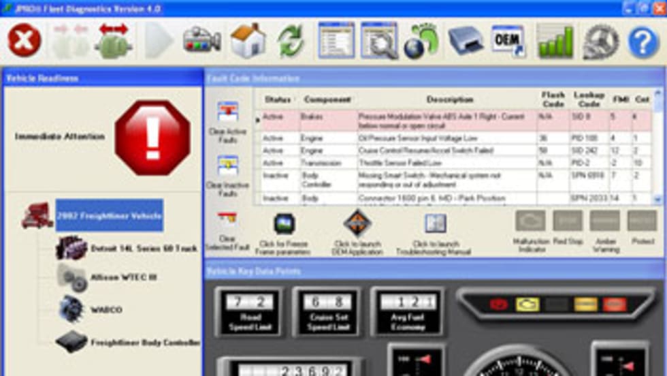Click the fault table vertical scrollbar
The image size is (667, 376).
point(658,150)
